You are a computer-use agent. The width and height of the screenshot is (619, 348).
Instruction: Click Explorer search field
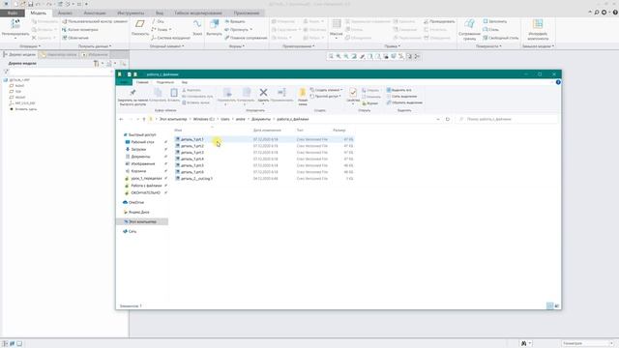point(507,119)
